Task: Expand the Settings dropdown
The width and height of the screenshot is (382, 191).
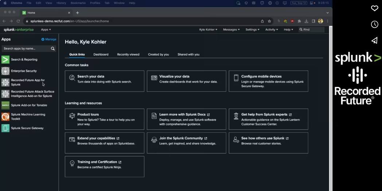Action: tap(252, 30)
